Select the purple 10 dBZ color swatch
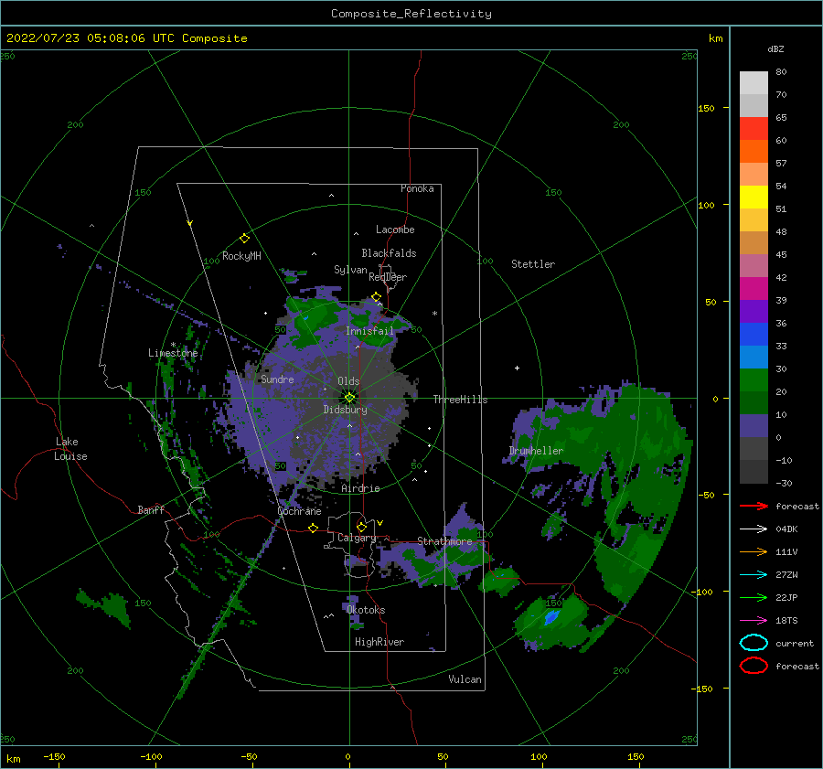 point(754,426)
